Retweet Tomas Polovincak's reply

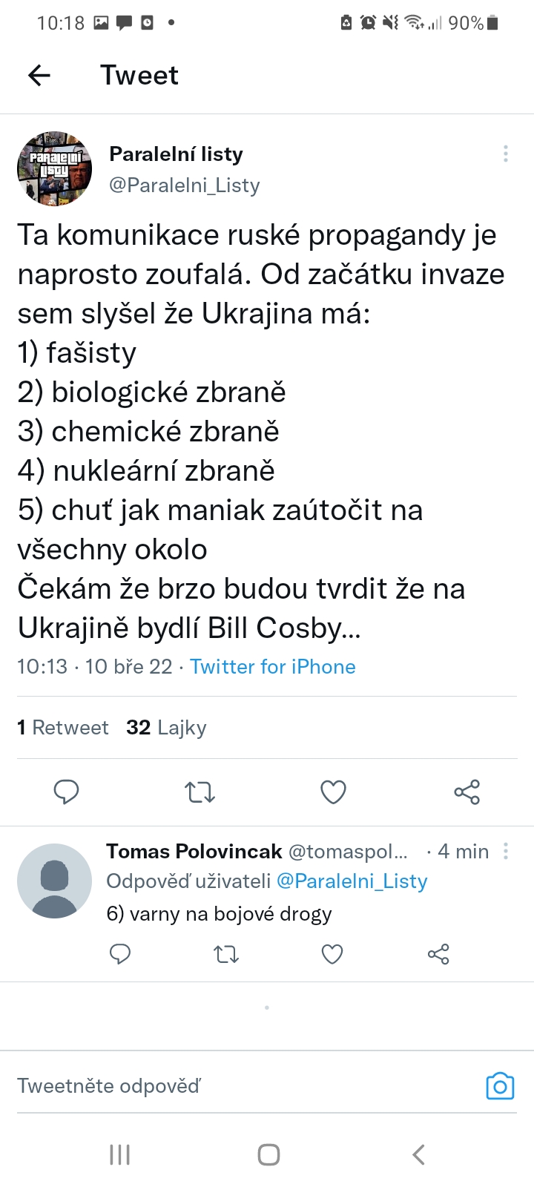[226, 954]
